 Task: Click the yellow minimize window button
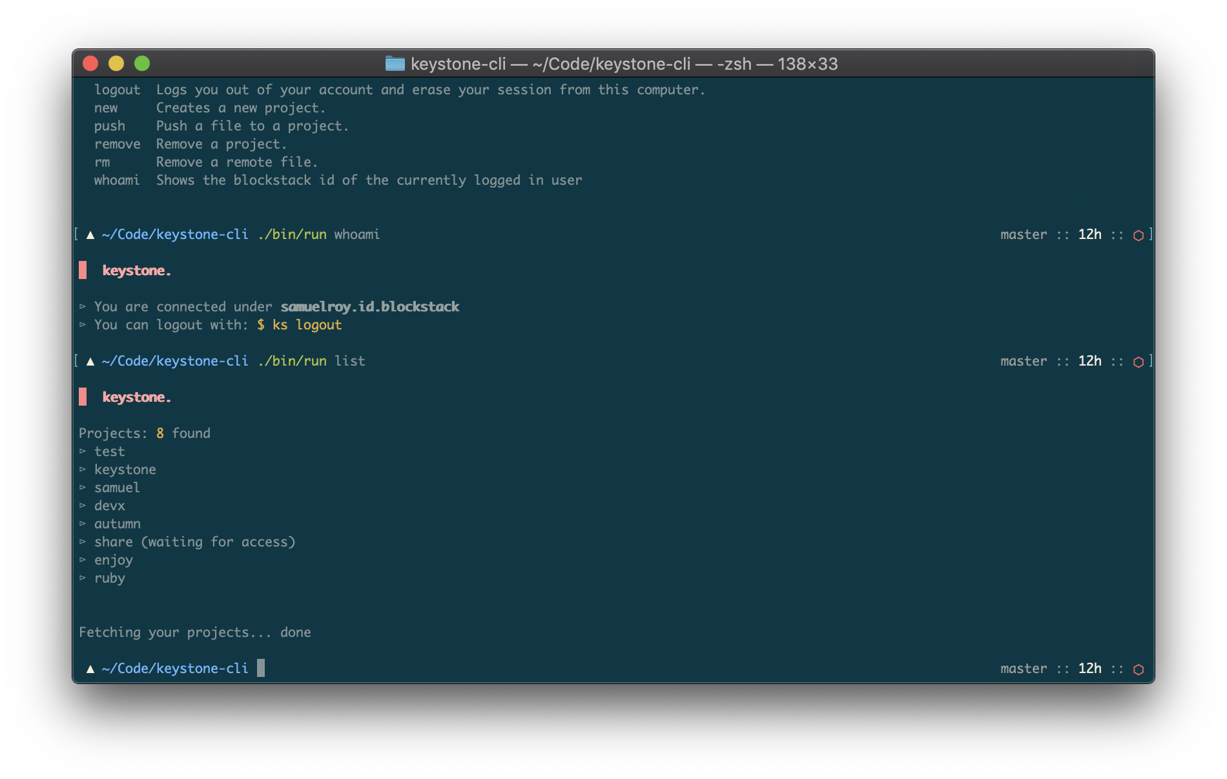[x=116, y=63]
